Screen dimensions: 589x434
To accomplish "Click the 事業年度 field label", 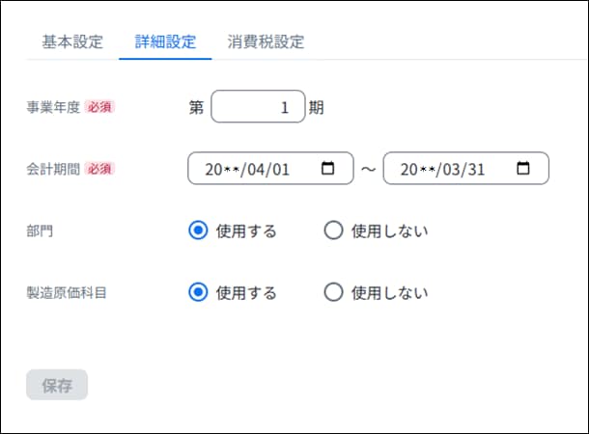I will (53, 107).
